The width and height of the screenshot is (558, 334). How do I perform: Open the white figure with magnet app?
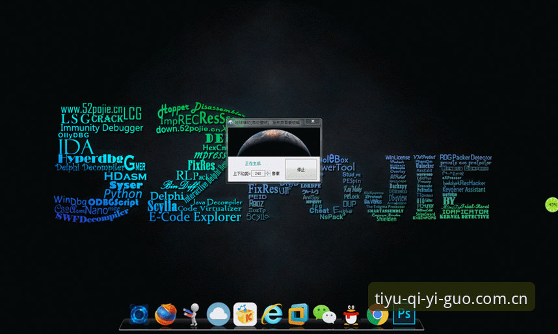point(191,314)
